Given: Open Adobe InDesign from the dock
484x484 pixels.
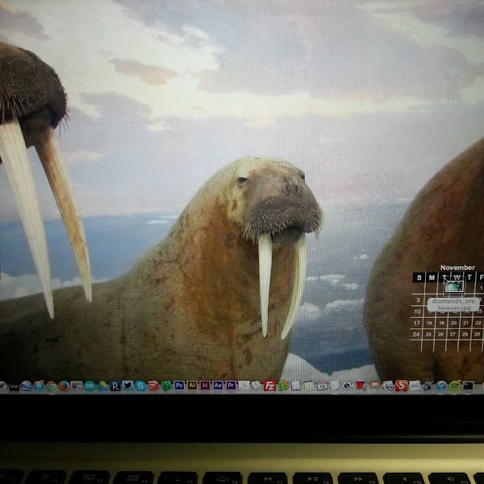Looking at the screenshot, I should click(x=205, y=386).
